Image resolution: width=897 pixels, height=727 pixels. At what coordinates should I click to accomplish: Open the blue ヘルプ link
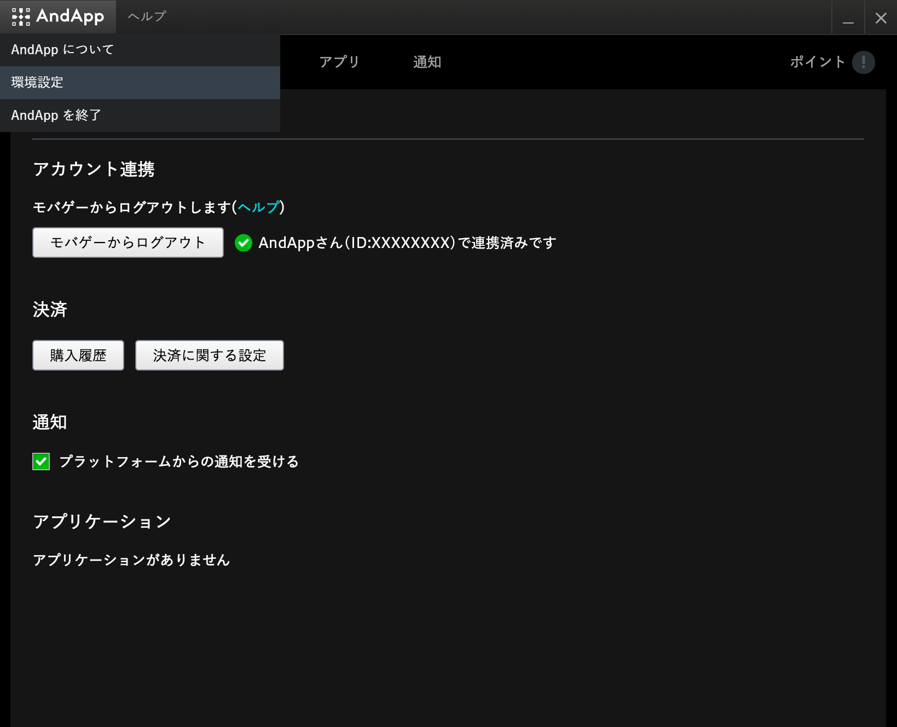258,207
